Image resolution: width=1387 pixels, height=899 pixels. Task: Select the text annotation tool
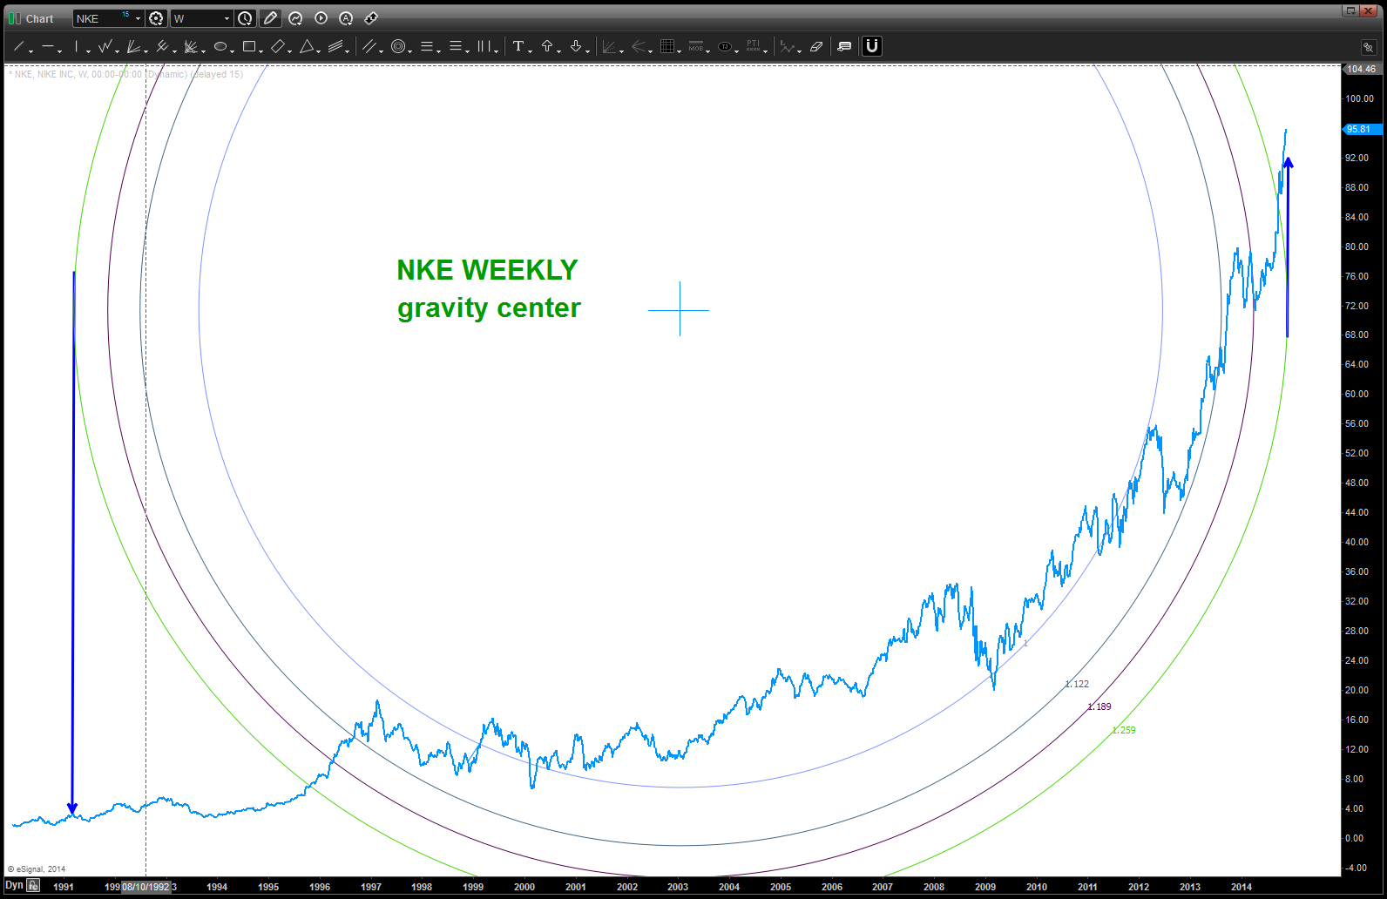518,46
